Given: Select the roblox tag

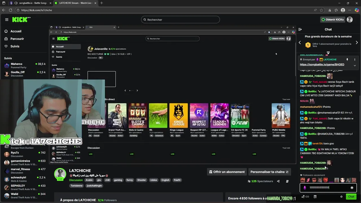Looking at the screenshot, I should click(x=154, y=180).
